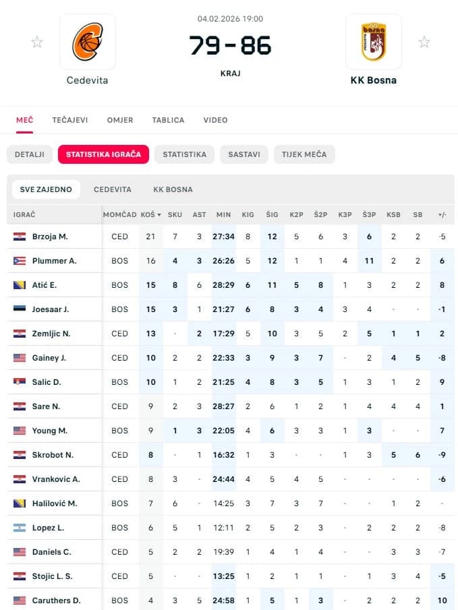Click Estonian flag beside Joesaar J.

click(x=20, y=309)
